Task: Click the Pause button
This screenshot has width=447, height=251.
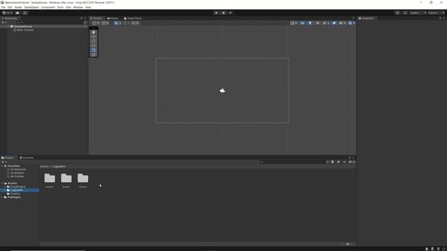Action: (x=223, y=13)
